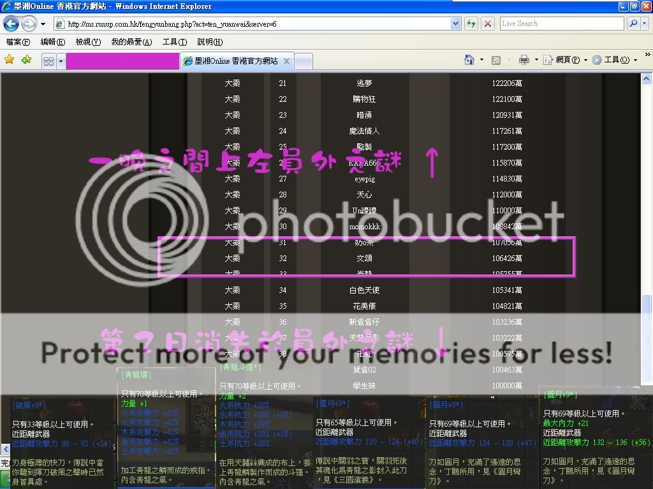
Task: Click in the Live Search box
Action: coord(561,24)
